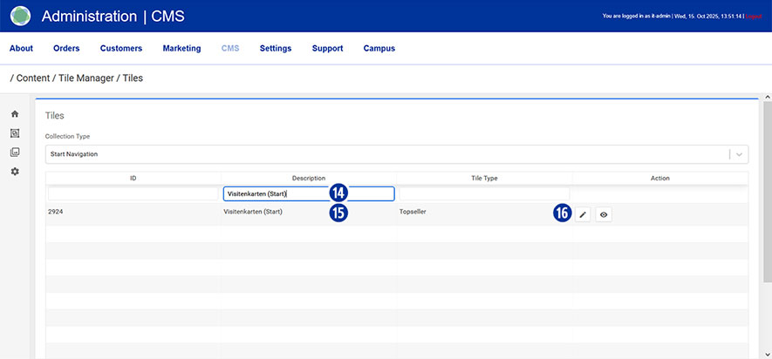Viewport: 772px width, 359px height.
Task: Open the Orders menu
Action: [x=66, y=49]
